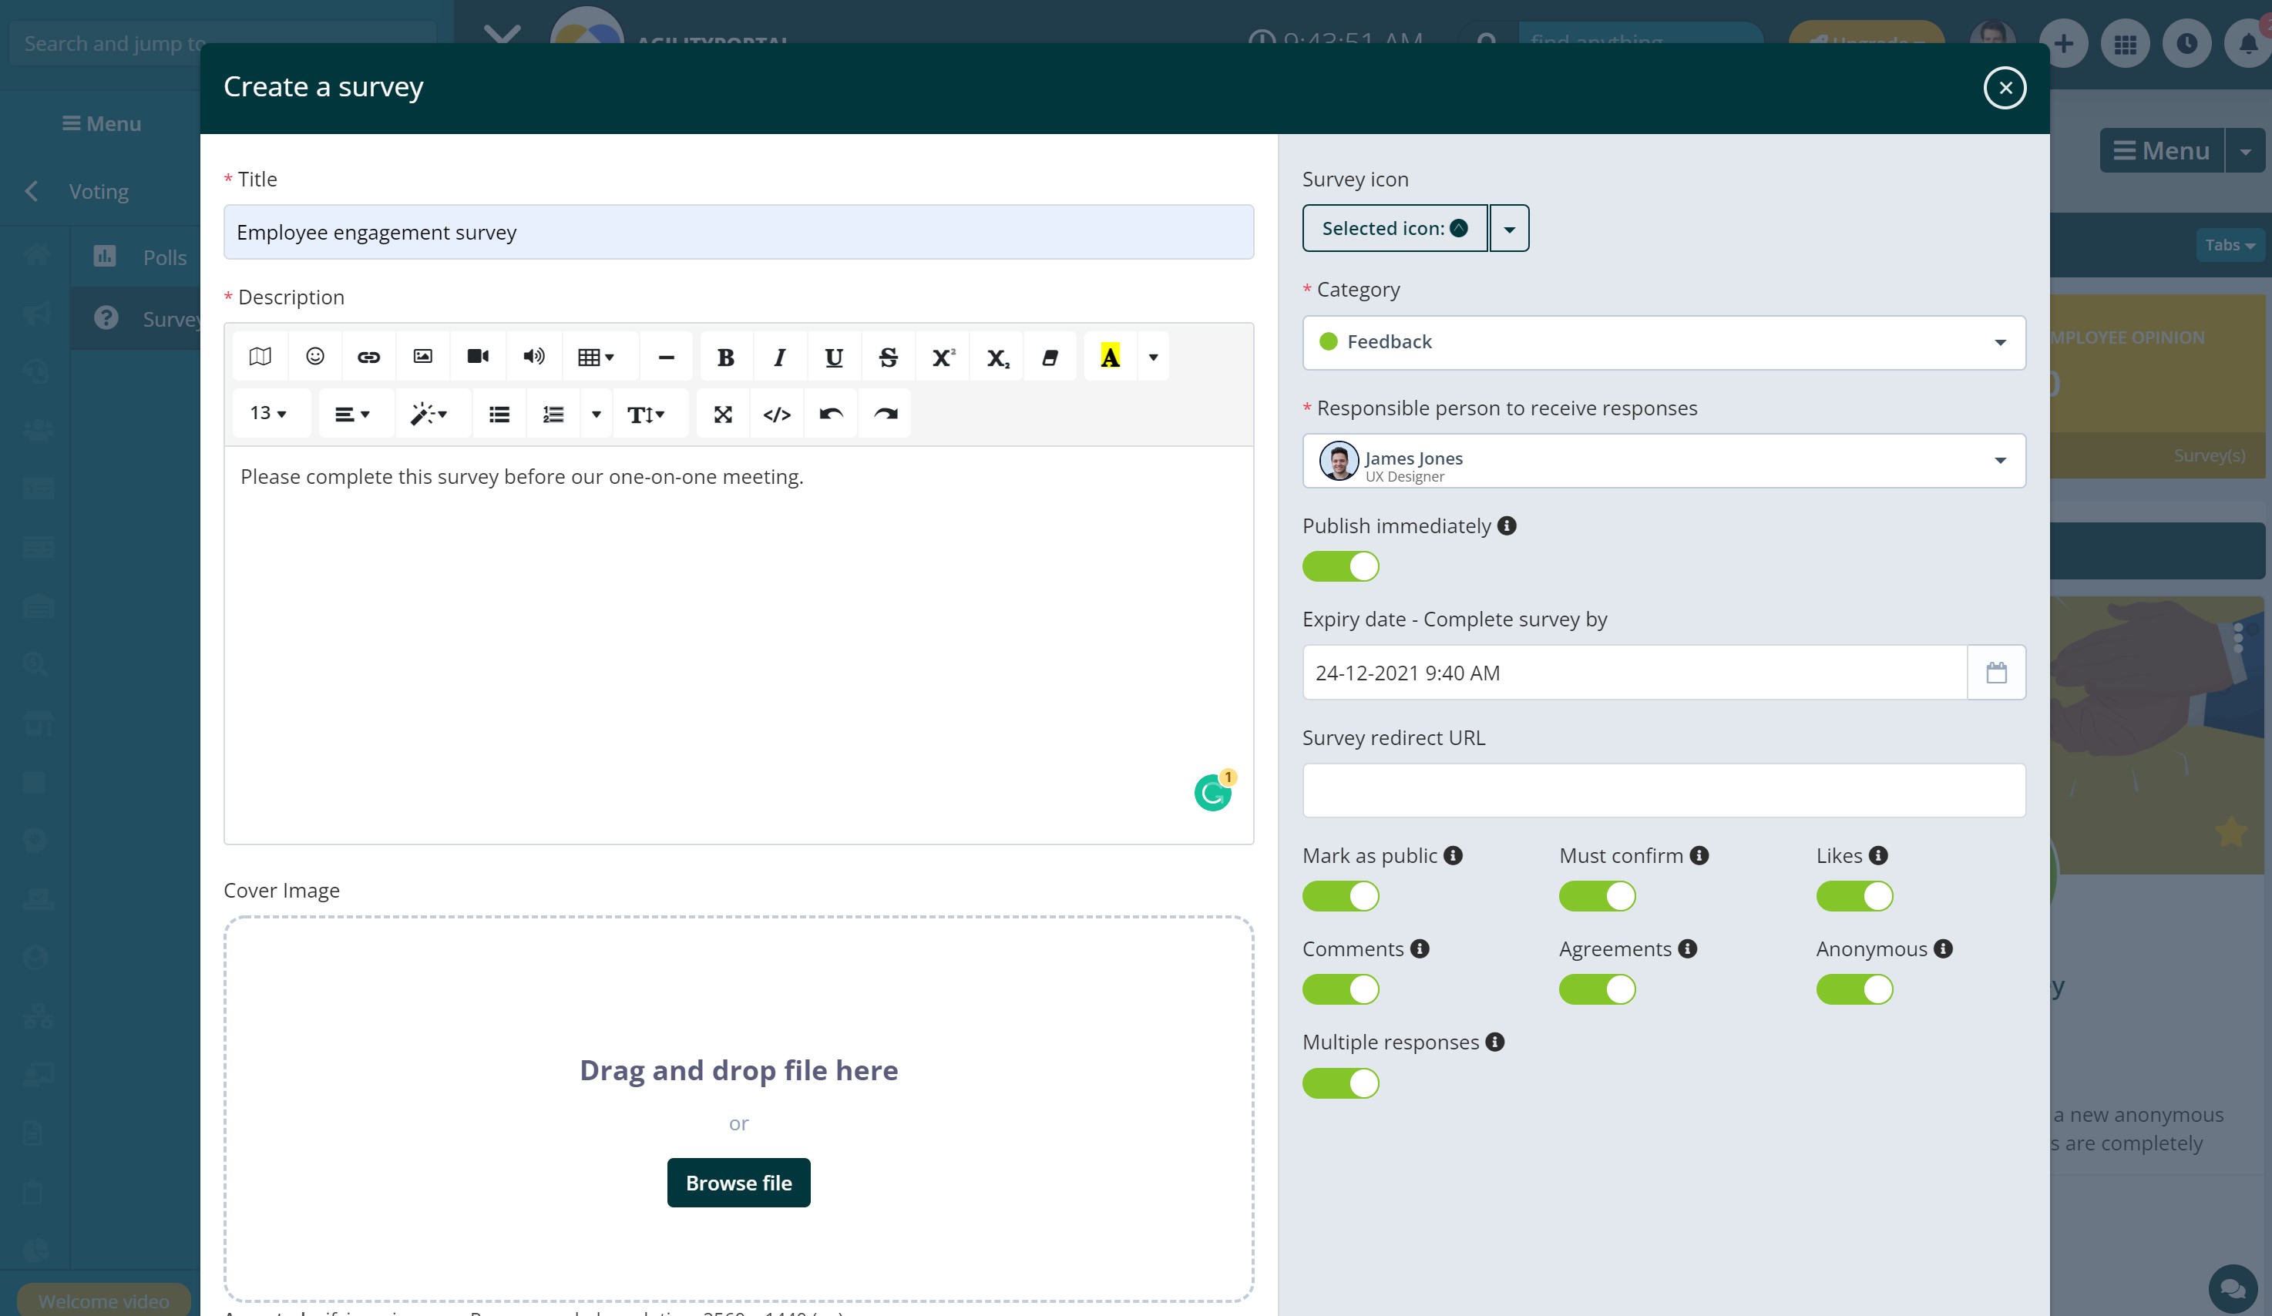Click the Browse file button
Image resolution: width=2272 pixels, height=1316 pixels.
[738, 1183]
